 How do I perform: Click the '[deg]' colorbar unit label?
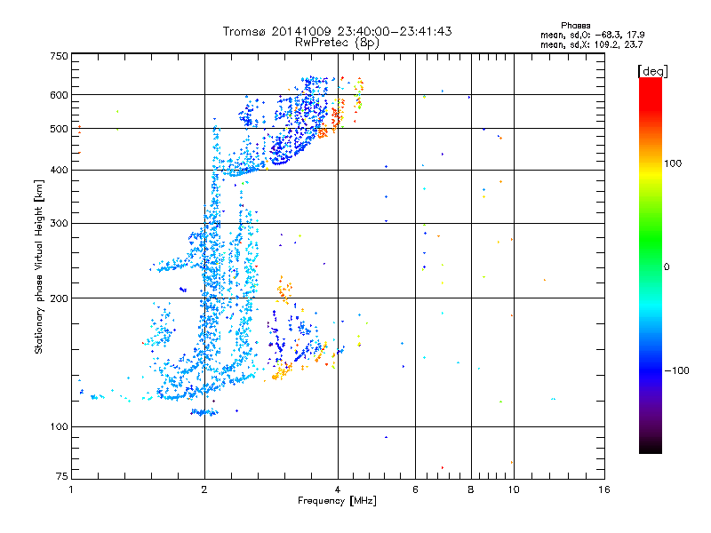point(652,71)
